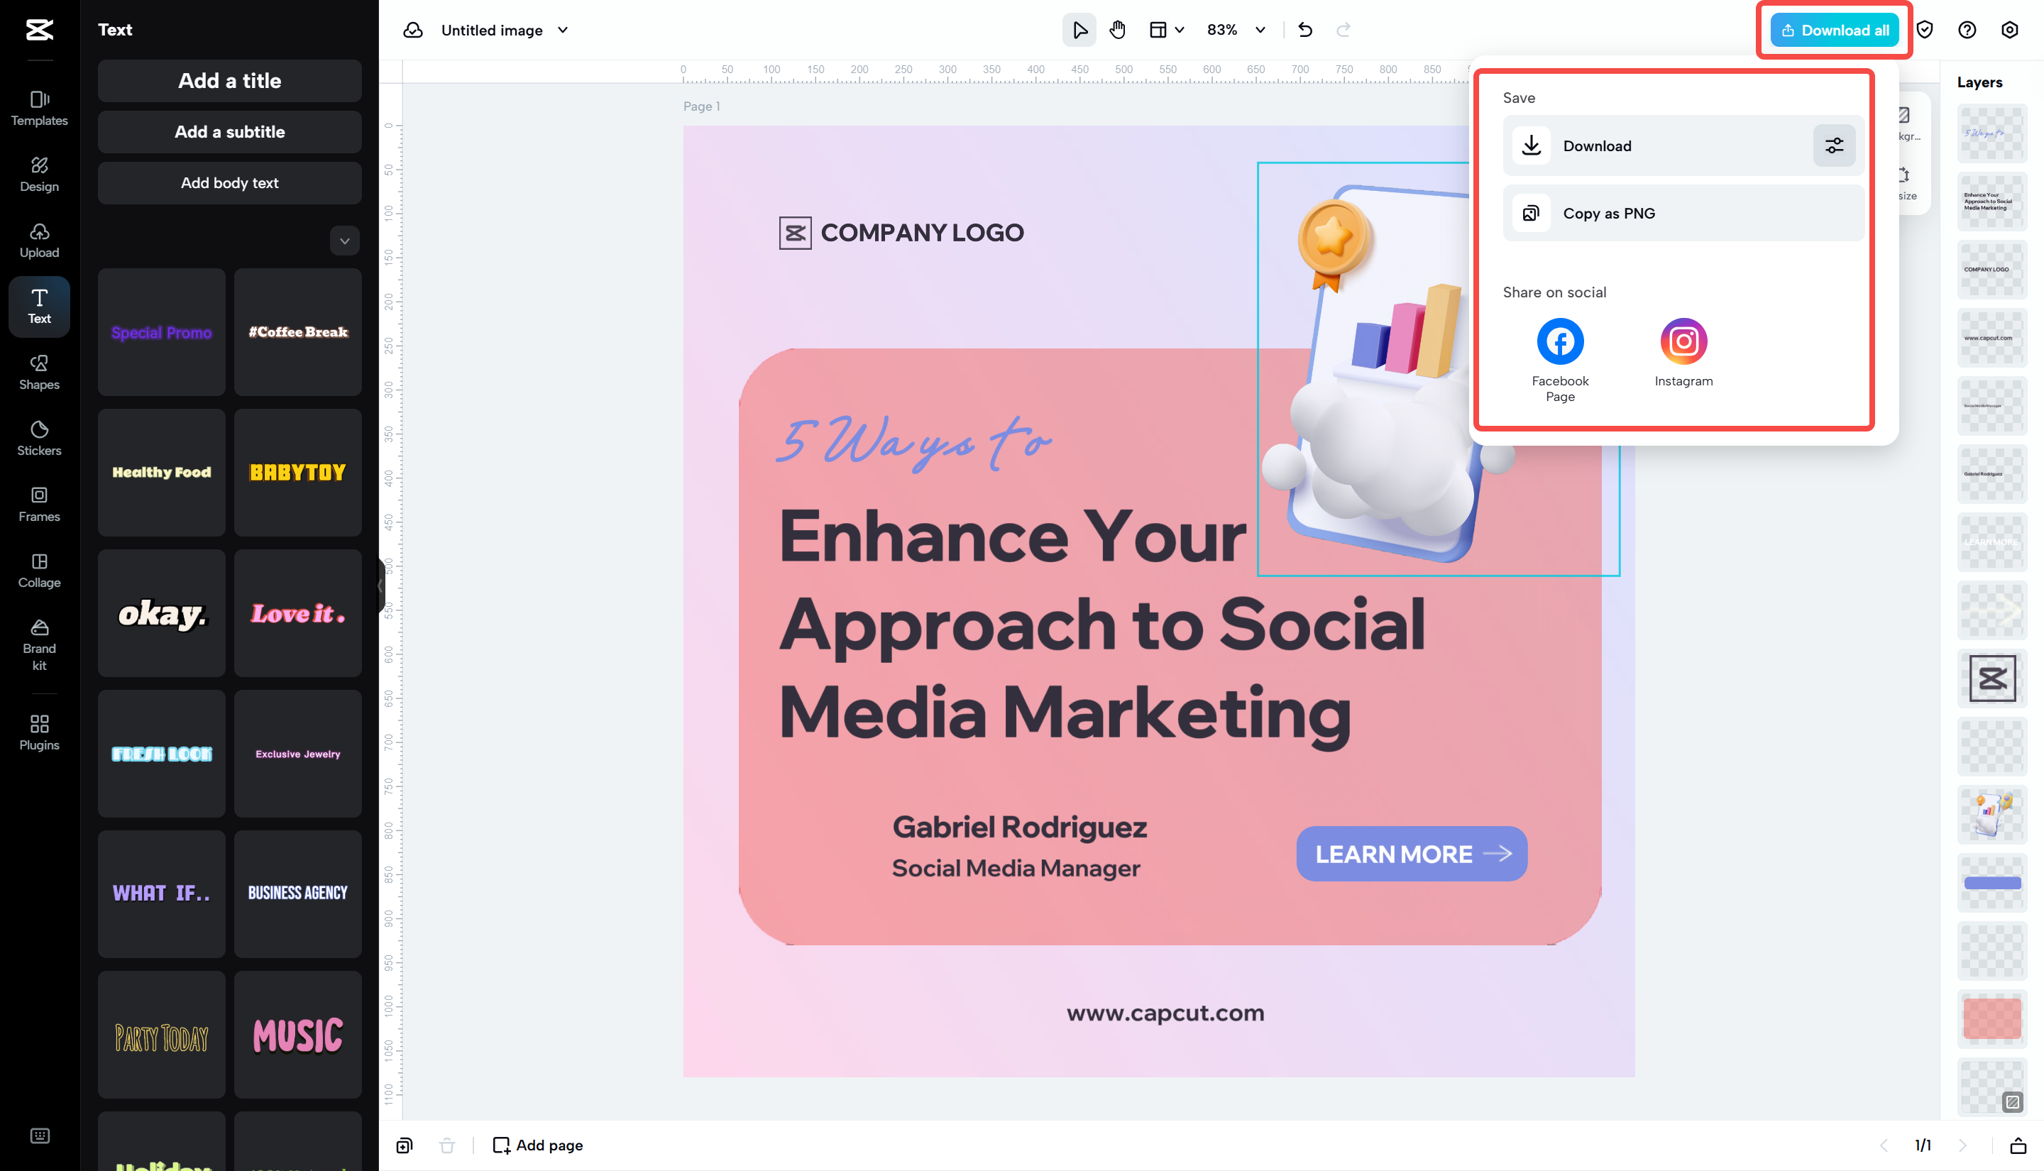Screen dimensions: 2044x1171
Task: Open the zoom level dropdown
Action: [1234, 30]
